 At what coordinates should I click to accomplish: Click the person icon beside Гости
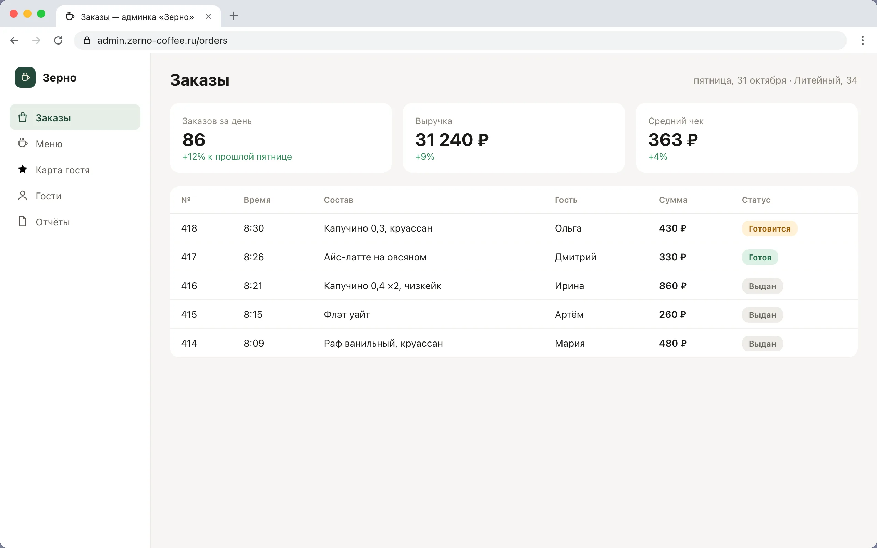click(23, 196)
